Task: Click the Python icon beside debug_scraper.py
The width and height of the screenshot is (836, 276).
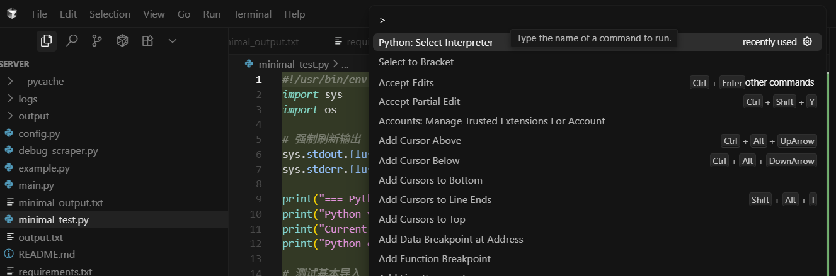Action: 9,151
